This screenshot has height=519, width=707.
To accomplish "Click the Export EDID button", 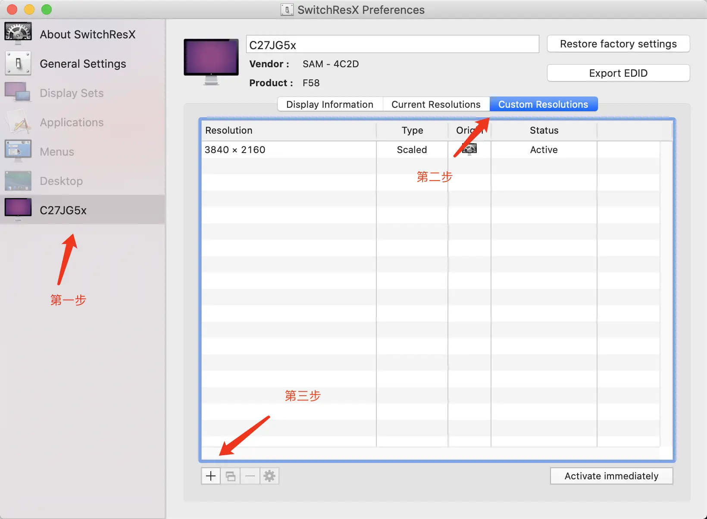I will click(x=618, y=73).
